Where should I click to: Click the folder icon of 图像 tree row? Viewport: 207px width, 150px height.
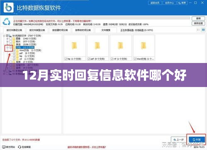(x=14, y=39)
